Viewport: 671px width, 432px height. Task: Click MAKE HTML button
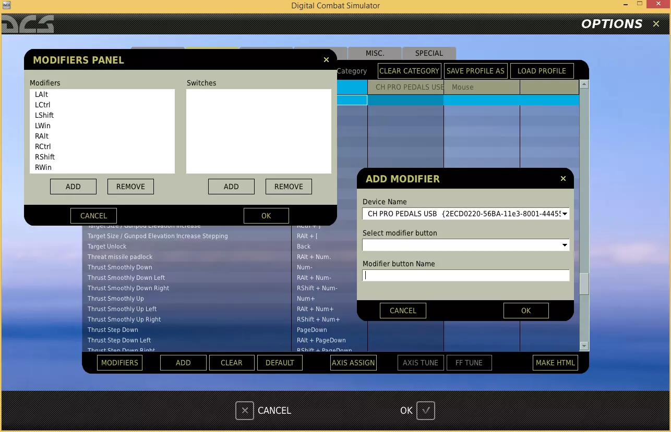pos(555,363)
